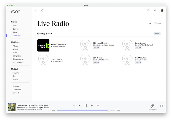172x121 pixels.
Task: Select 1.FM: Classical station title
Action: [x=56, y=59]
